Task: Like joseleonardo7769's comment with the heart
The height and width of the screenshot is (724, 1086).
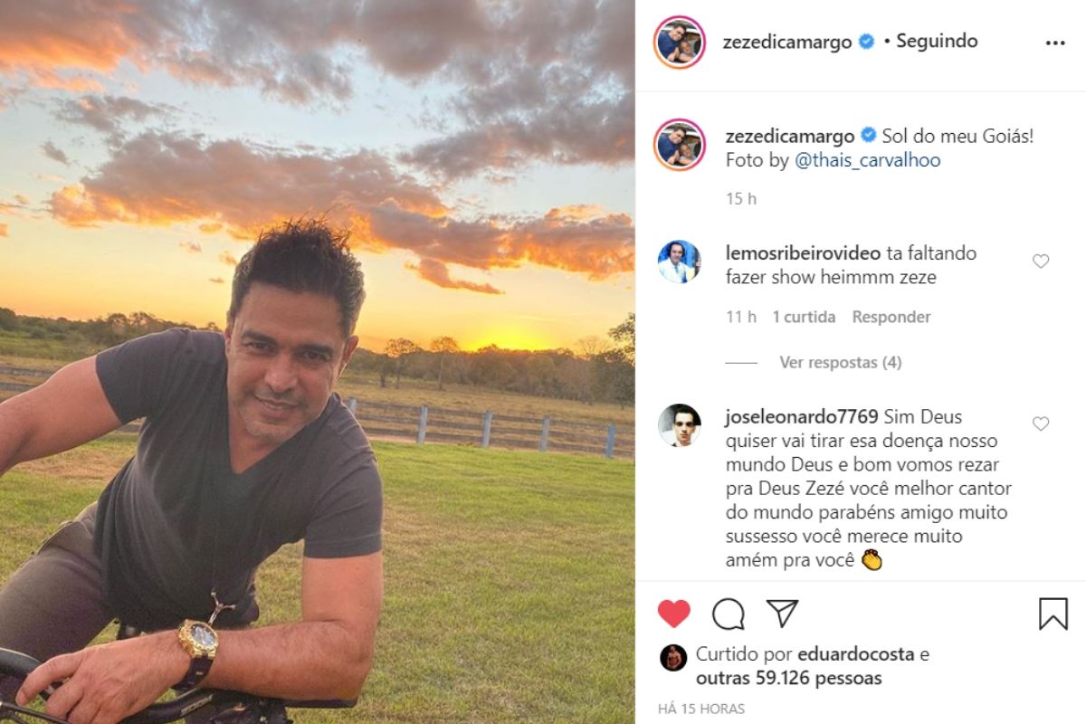Action: 1041,424
